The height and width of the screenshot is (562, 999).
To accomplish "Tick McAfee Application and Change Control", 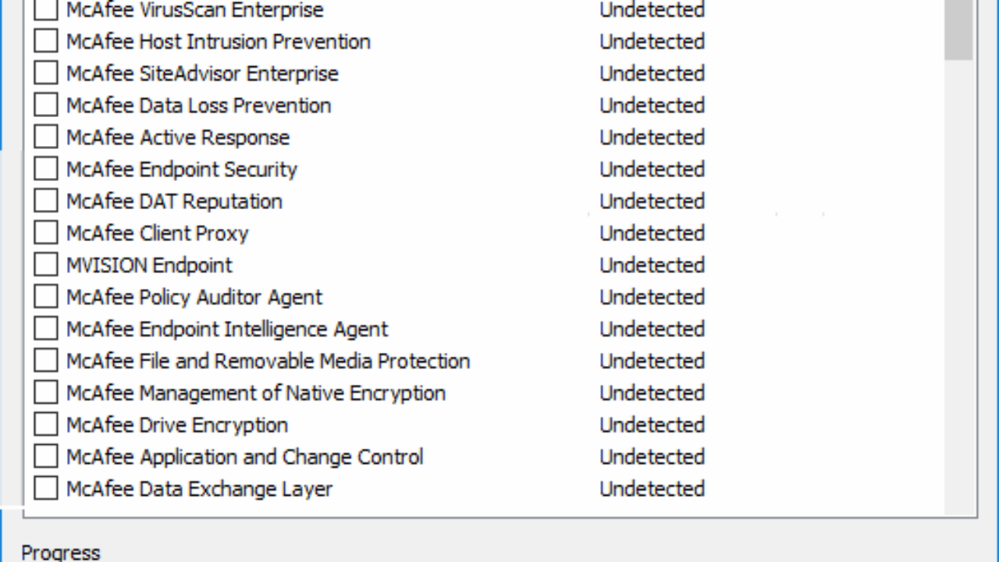I will pos(46,457).
